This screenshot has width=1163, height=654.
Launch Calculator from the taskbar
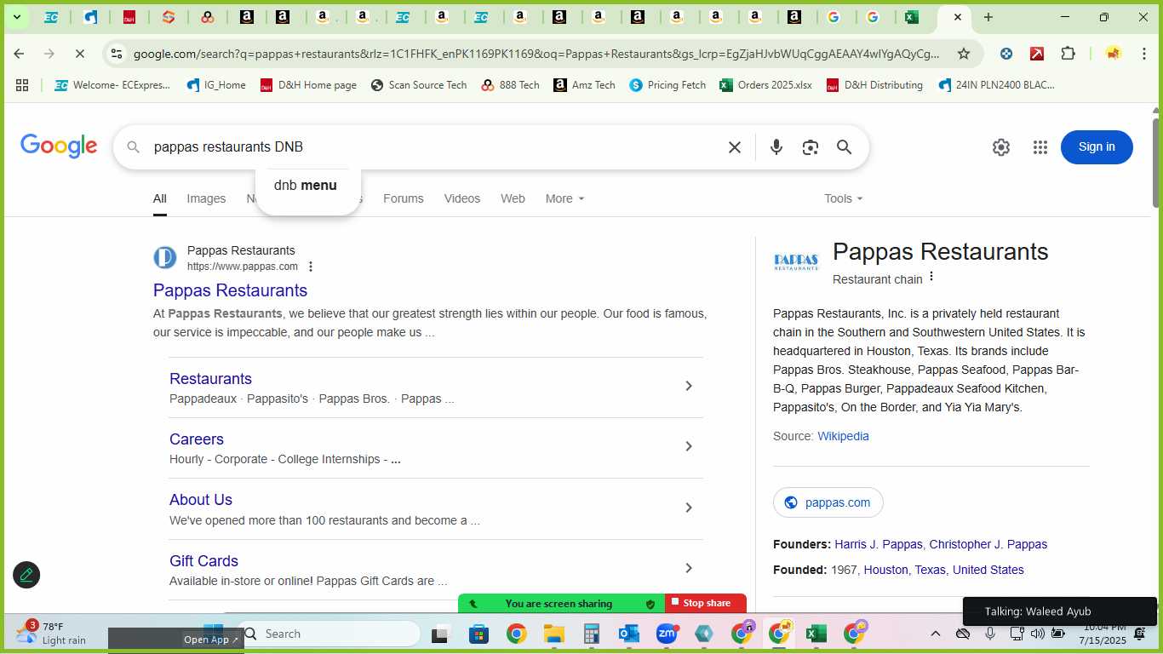pos(592,634)
